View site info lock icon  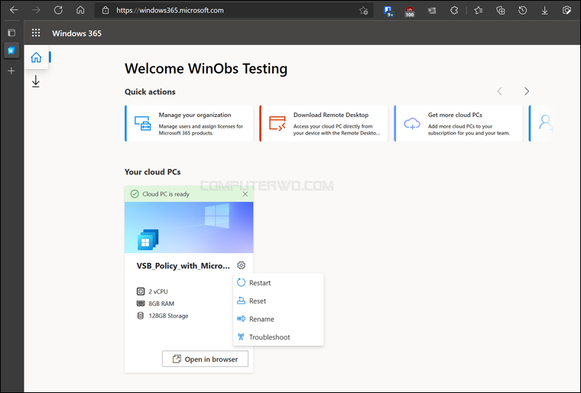click(x=105, y=11)
